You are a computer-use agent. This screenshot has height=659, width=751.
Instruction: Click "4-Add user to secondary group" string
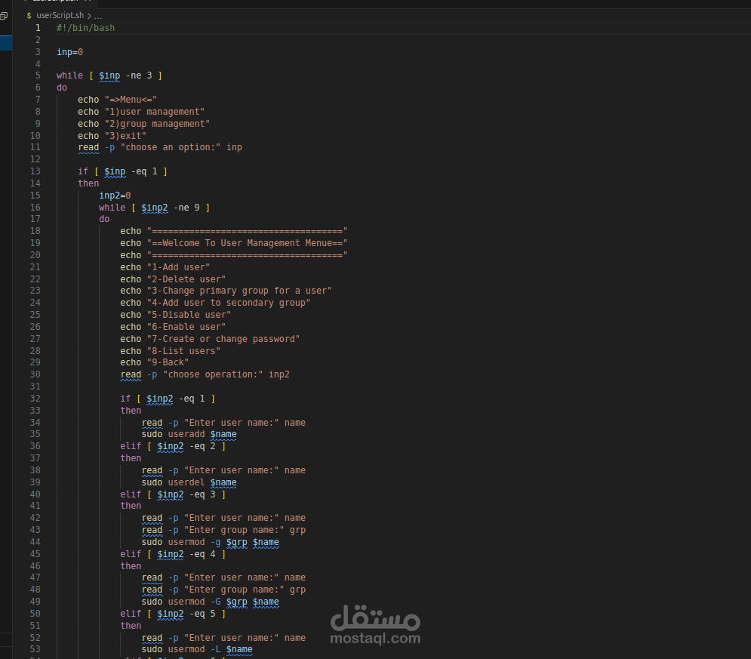click(x=229, y=303)
